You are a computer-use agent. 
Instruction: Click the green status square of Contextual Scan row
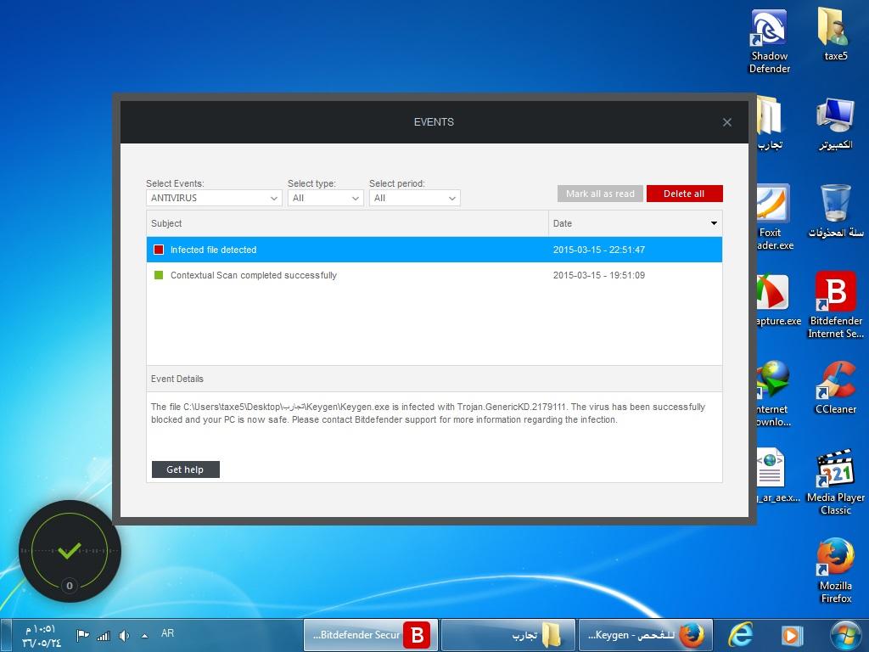(159, 275)
